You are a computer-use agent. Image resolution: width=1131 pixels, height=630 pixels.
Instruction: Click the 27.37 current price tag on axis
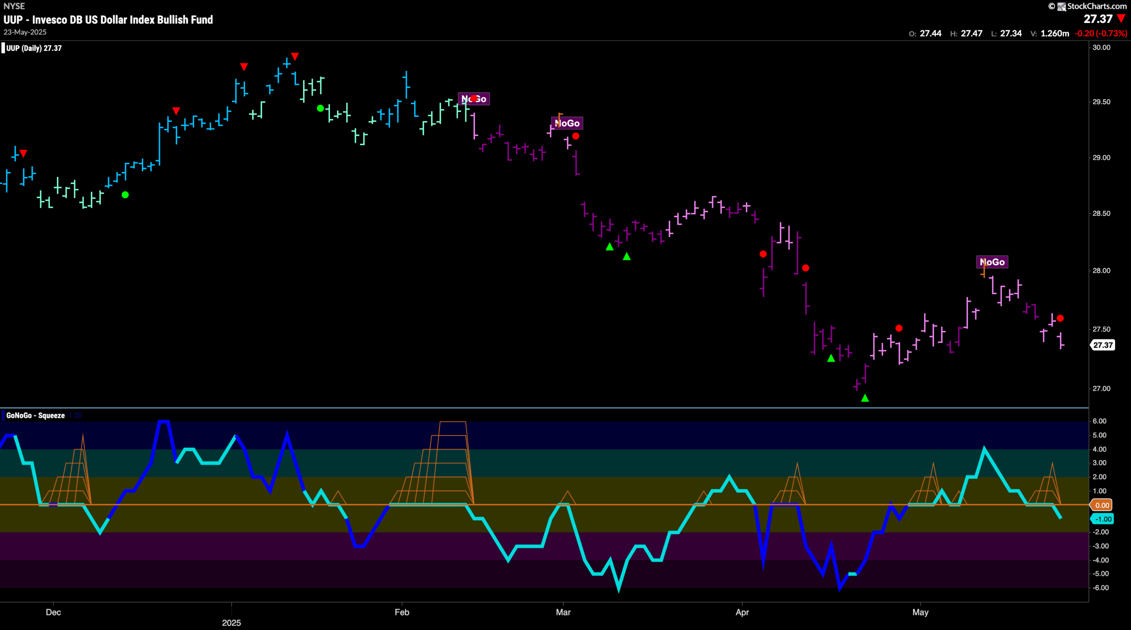tap(1103, 345)
